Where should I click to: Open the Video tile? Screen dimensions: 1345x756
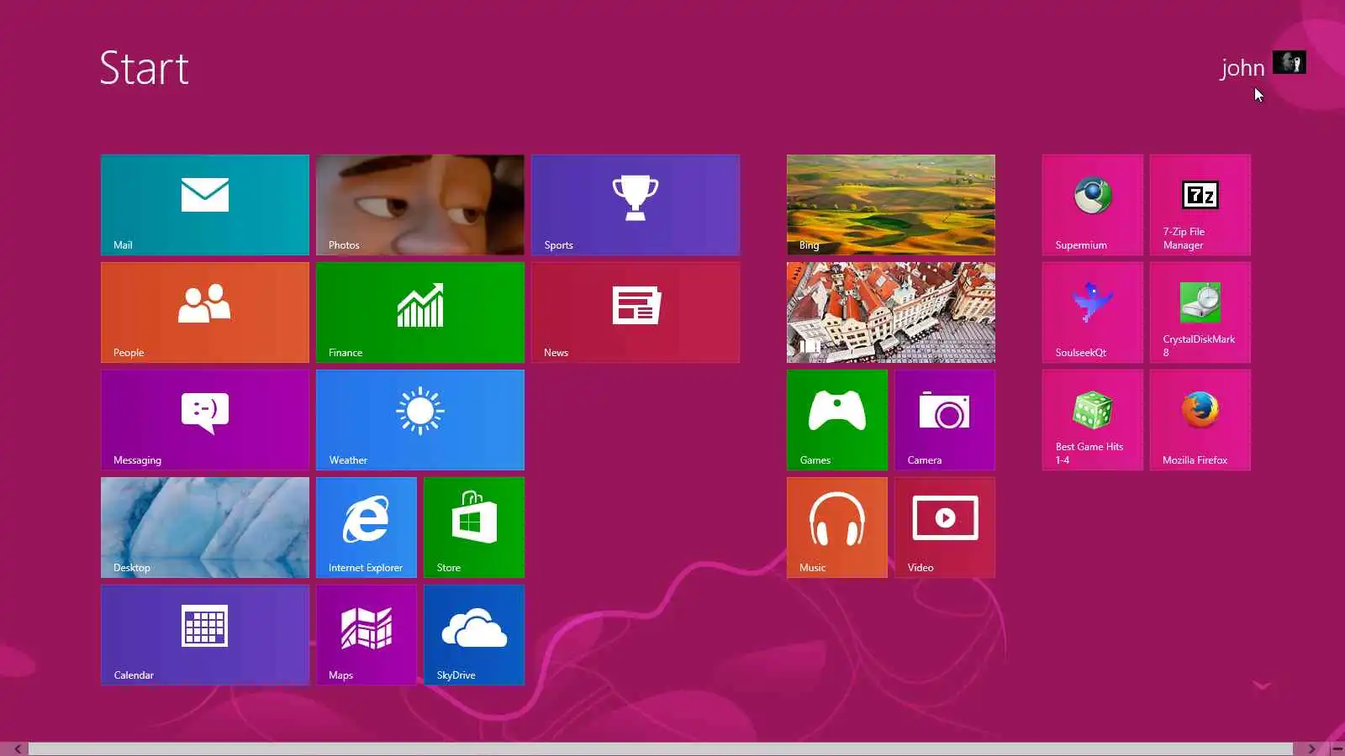point(945,528)
